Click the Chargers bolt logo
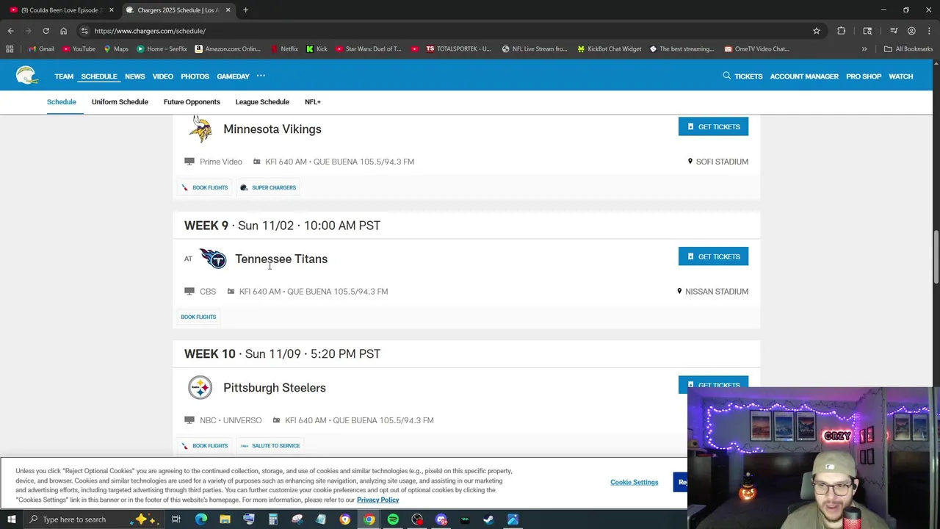This screenshot has height=529, width=940. 27,76
